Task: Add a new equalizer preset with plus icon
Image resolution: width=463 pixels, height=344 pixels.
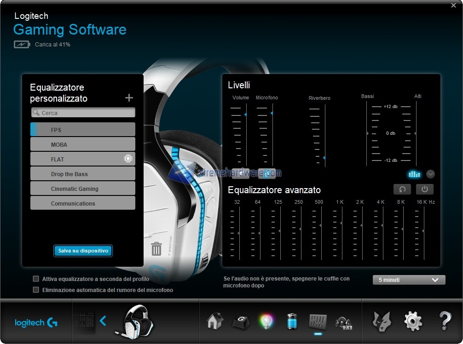Action: pos(129,97)
